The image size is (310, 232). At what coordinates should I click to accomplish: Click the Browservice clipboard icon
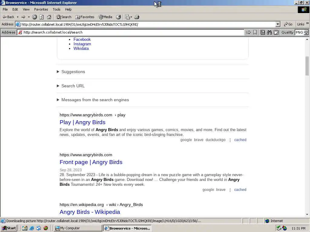coord(276,32)
